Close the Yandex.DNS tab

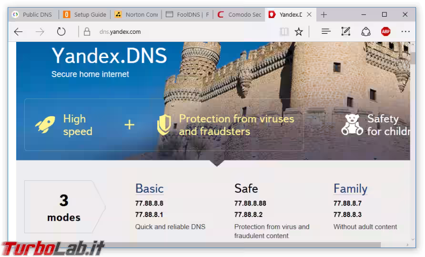[309, 14]
